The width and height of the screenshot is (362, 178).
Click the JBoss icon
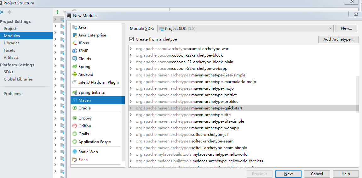click(x=75, y=43)
